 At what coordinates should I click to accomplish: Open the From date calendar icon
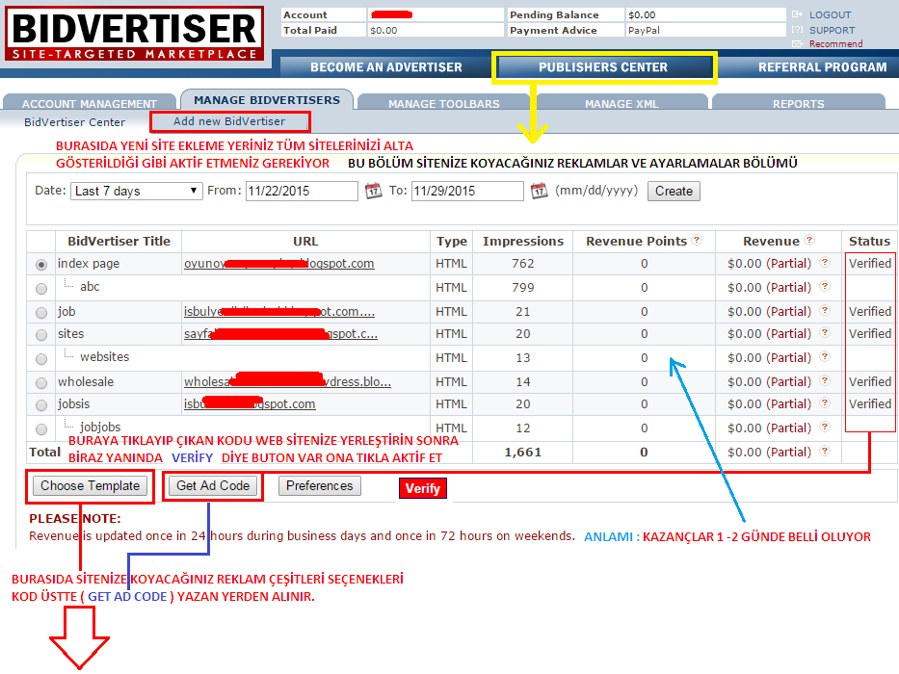tap(373, 191)
